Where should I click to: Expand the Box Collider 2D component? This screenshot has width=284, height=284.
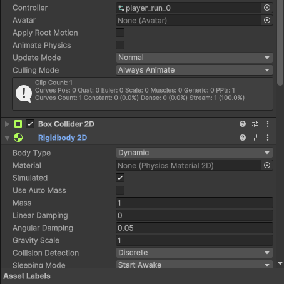(x=8, y=124)
